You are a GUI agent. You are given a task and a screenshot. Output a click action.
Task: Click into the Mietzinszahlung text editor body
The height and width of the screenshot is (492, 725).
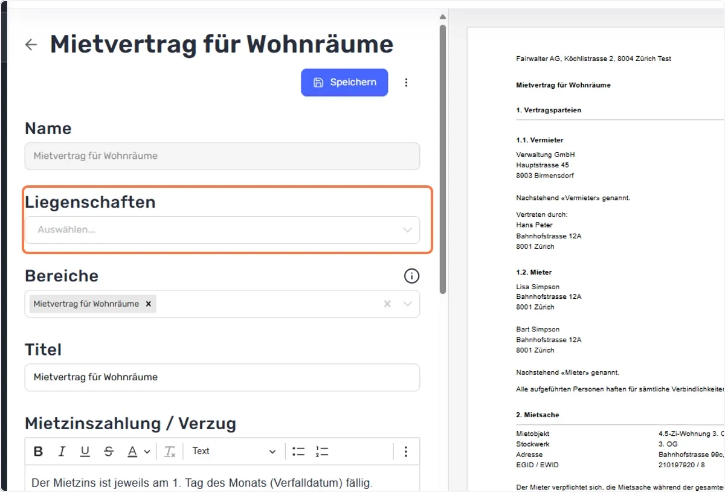pos(222,479)
